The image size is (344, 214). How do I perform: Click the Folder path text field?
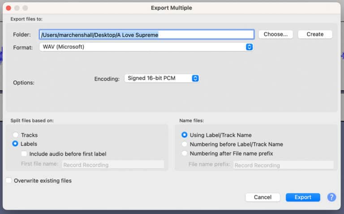tap(146, 34)
